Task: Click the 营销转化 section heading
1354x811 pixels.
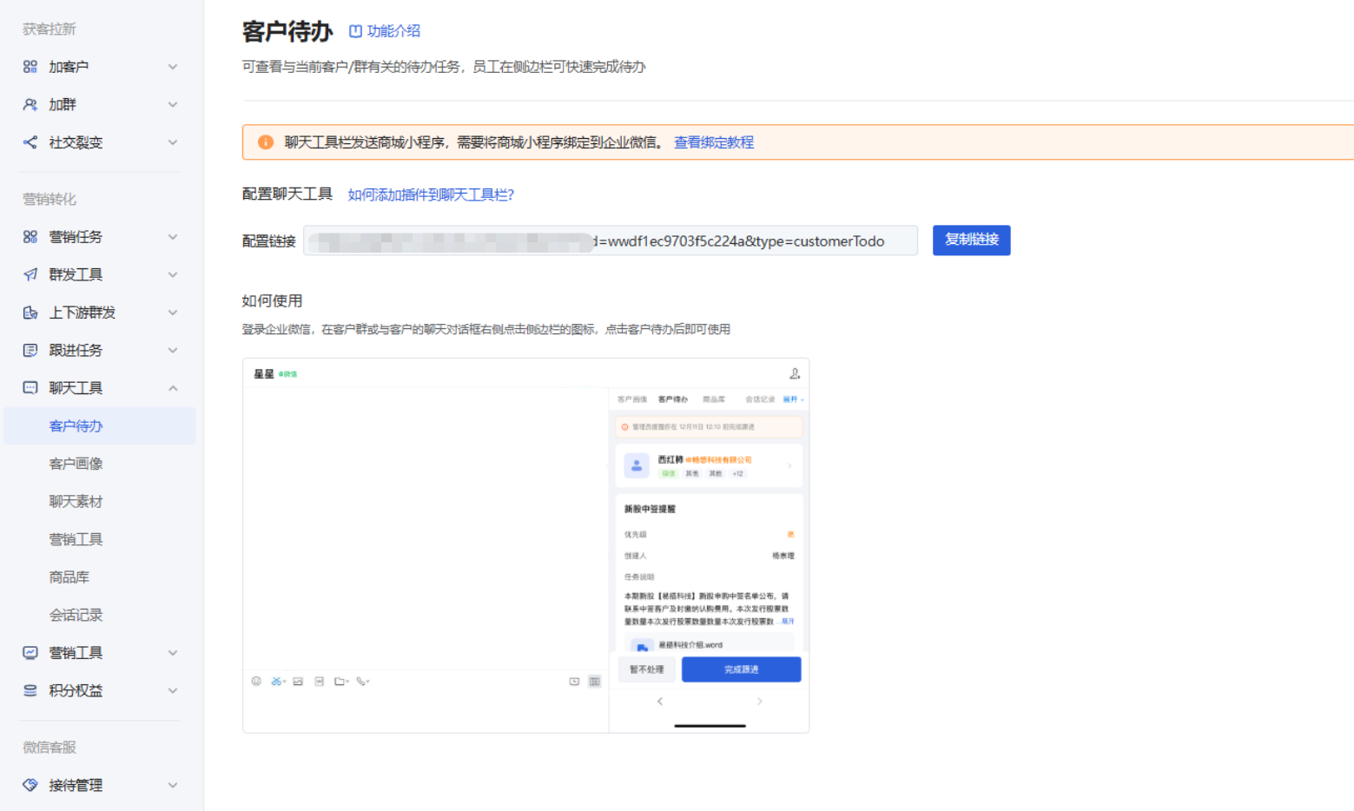Action: tap(50, 199)
